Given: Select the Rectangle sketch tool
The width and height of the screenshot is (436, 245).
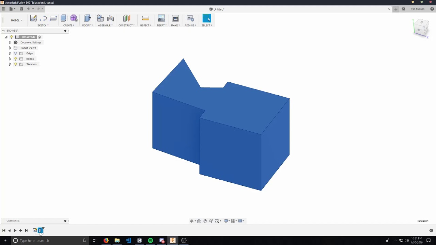Looking at the screenshot, I should click(x=53, y=18).
